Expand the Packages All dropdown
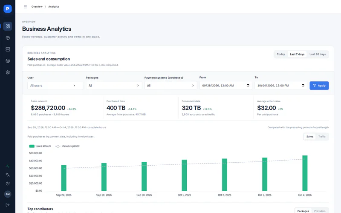This screenshot has width=341, height=213. pos(114,86)
